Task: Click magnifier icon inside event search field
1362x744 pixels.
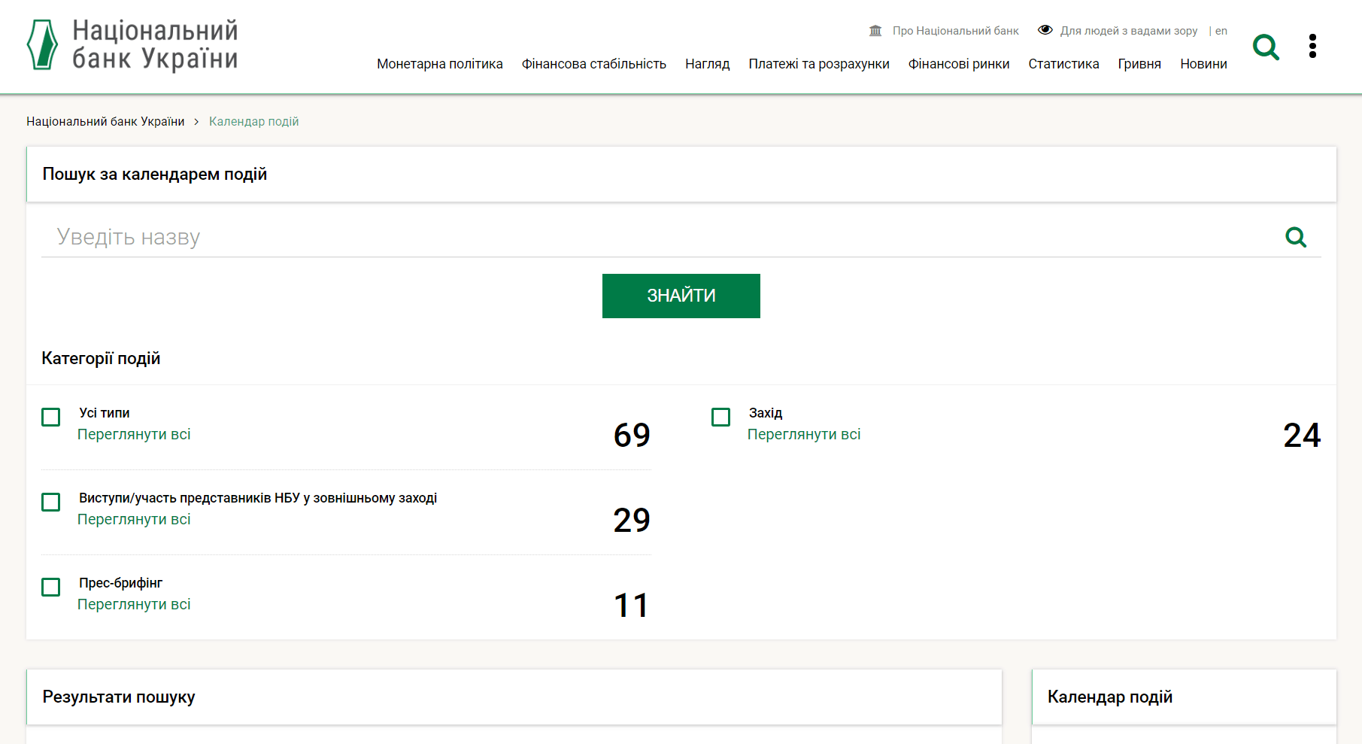Action: (1295, 238)
